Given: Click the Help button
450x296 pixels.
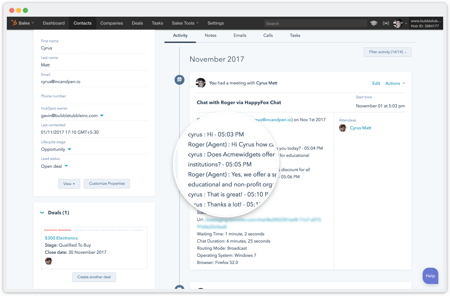Looking at the screenshot, I should pos(430,276).
